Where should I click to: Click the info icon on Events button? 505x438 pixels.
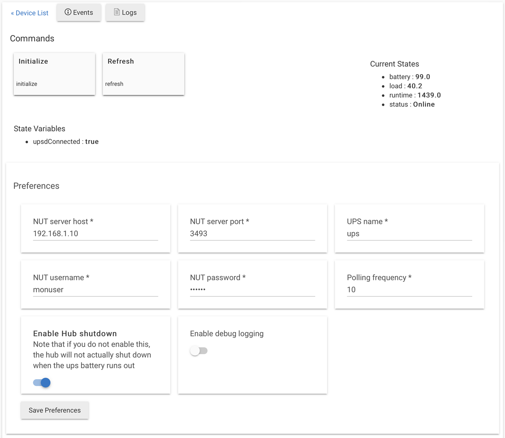(68, 12)
